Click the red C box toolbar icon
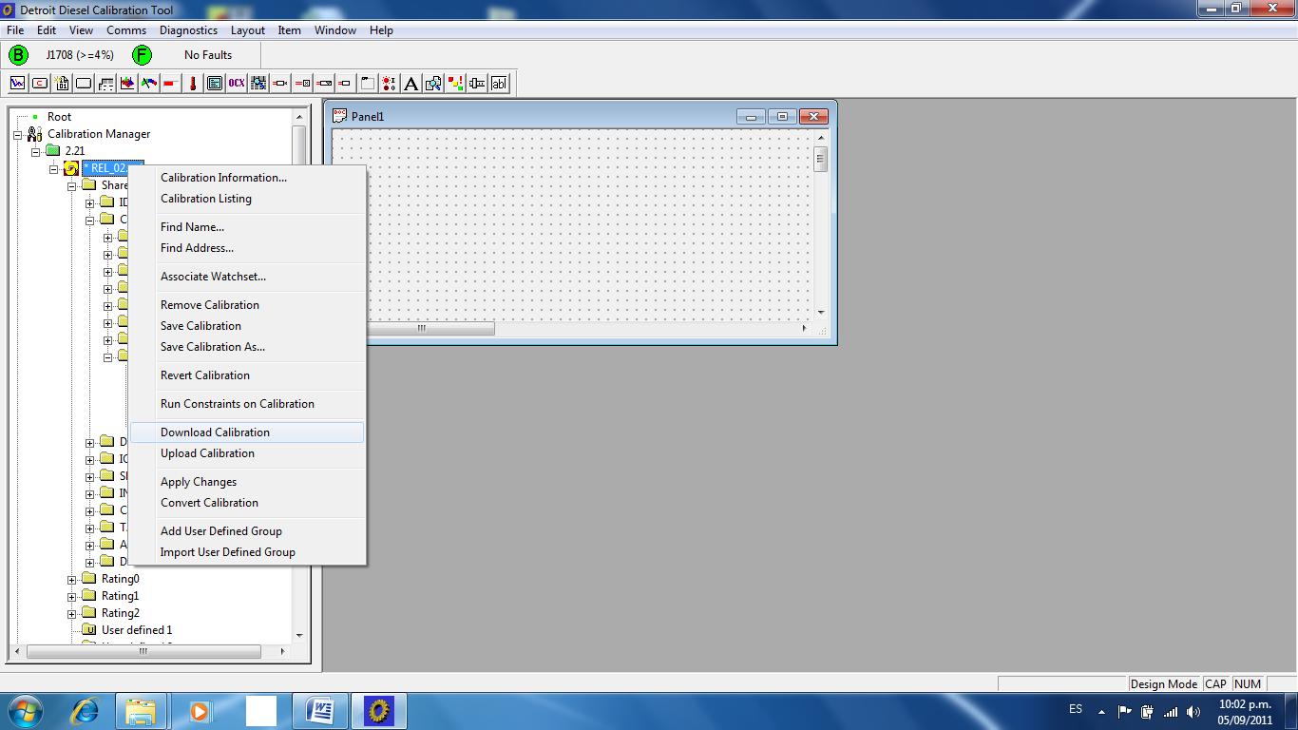The width and height of the screenshot is (1298, 730). coord(40,83)
